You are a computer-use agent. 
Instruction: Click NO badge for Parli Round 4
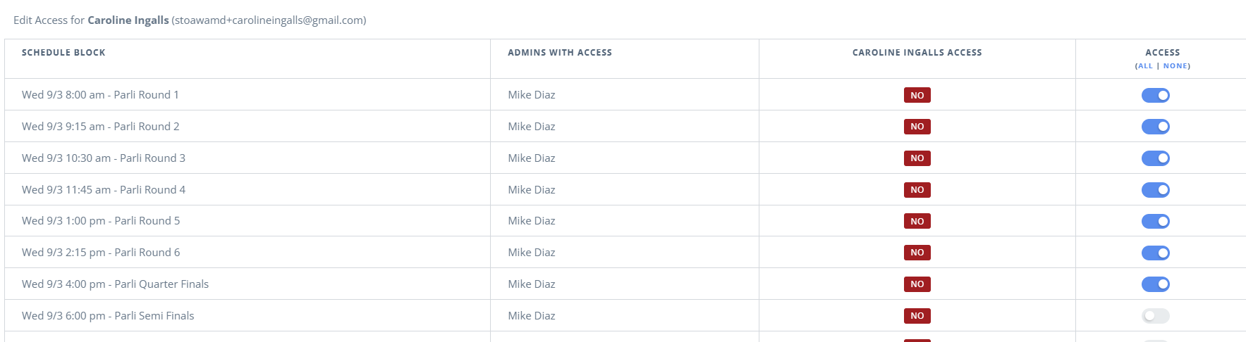(x=917, y=190)
